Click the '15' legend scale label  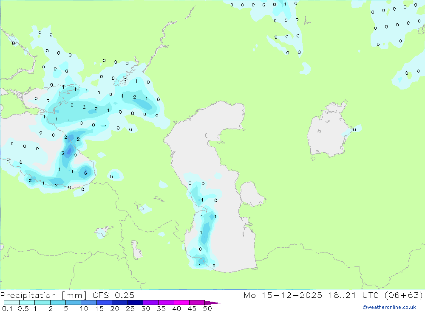[99, 308]
